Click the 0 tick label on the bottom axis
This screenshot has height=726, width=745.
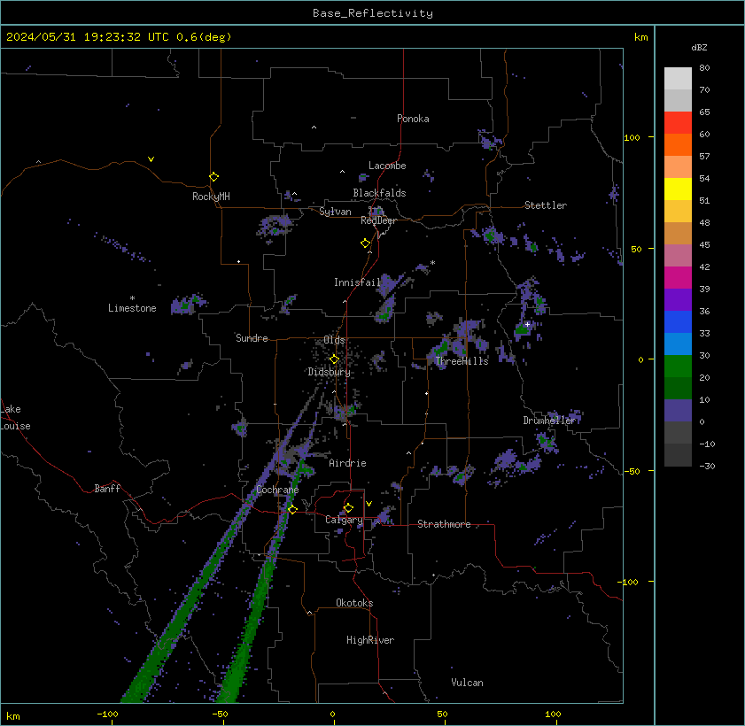pyautogui.click(x=332, y=714)
